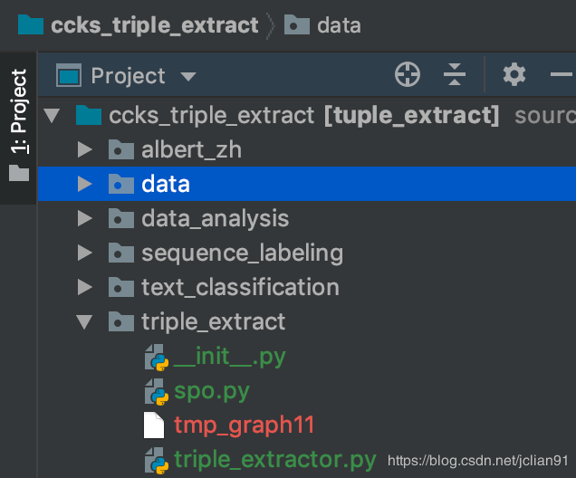Select the tmp_graph11 file

244,425
